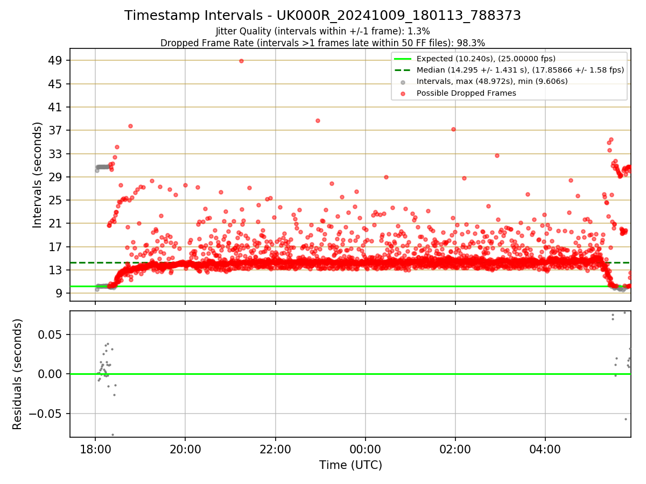Click the '22:00' x-axis tick label

pos(275,450)
